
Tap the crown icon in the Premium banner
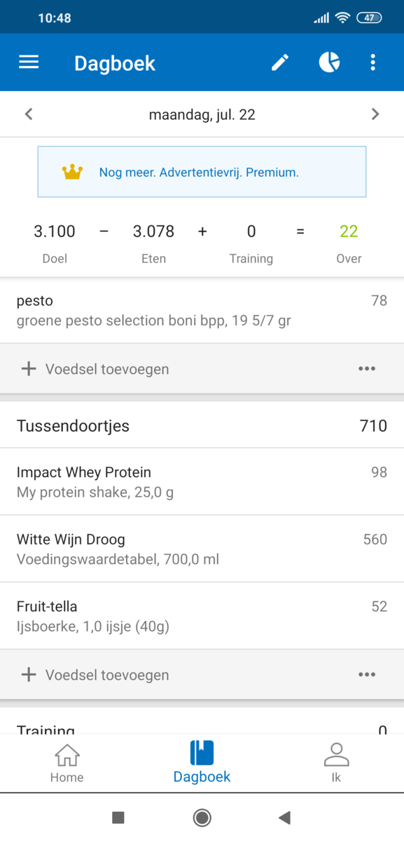pyautogui.click(x=73, y=171)
